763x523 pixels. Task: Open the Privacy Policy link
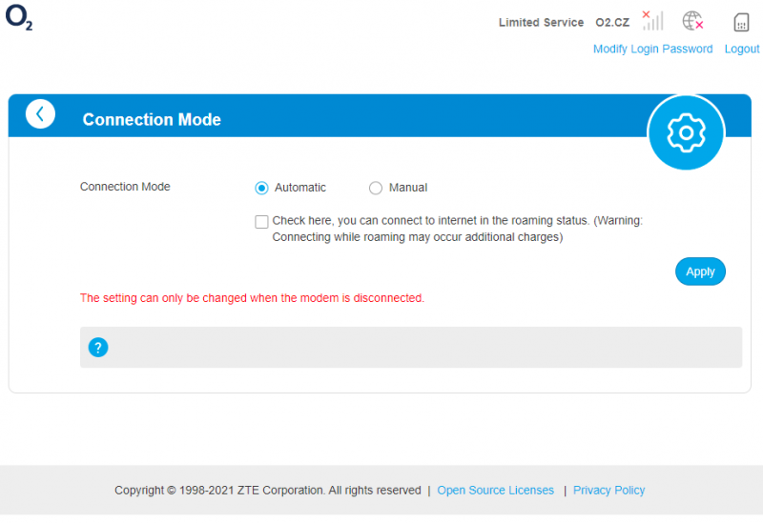click(608, 491)
